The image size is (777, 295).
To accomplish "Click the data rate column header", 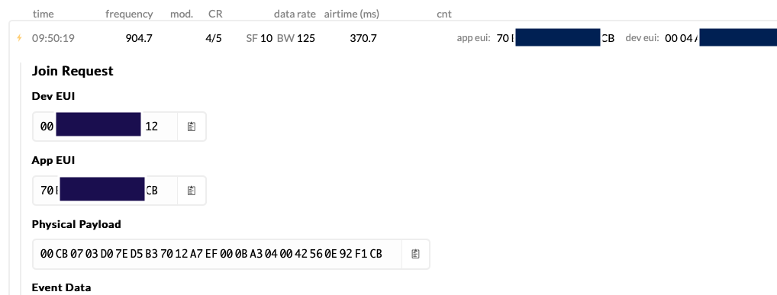I will tap(295, 14).
